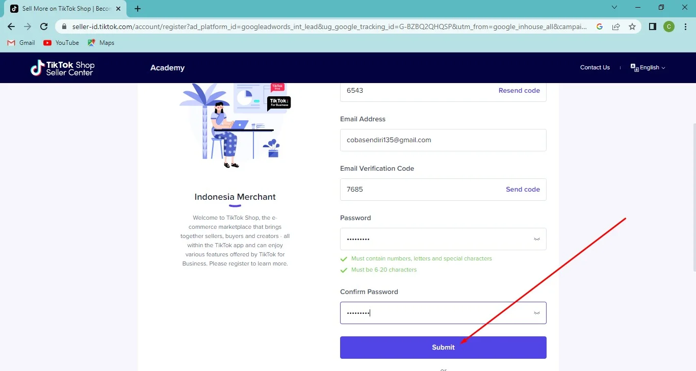Click the Must be 6-20 characters text
The height and width of the screenshot is (371, 696).
(x=384, y=270)
